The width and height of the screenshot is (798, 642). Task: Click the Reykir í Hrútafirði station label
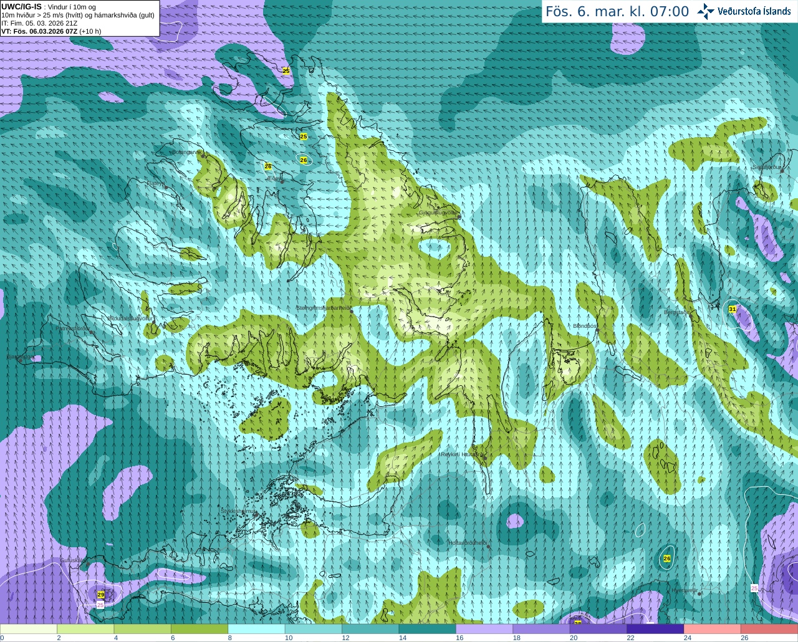[463, 454]
